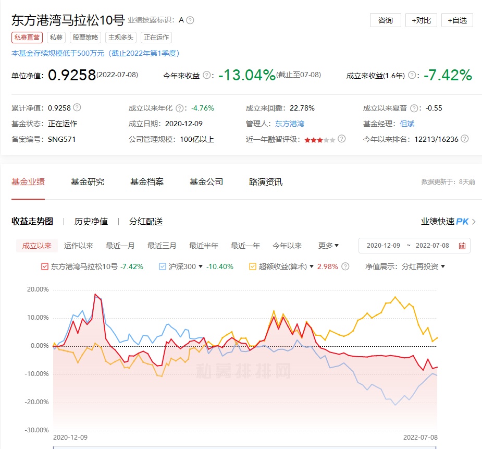Viewport: 482px width, 449px height.
Task: Click the 私募直营 tag
Action: tap(27, 38)
